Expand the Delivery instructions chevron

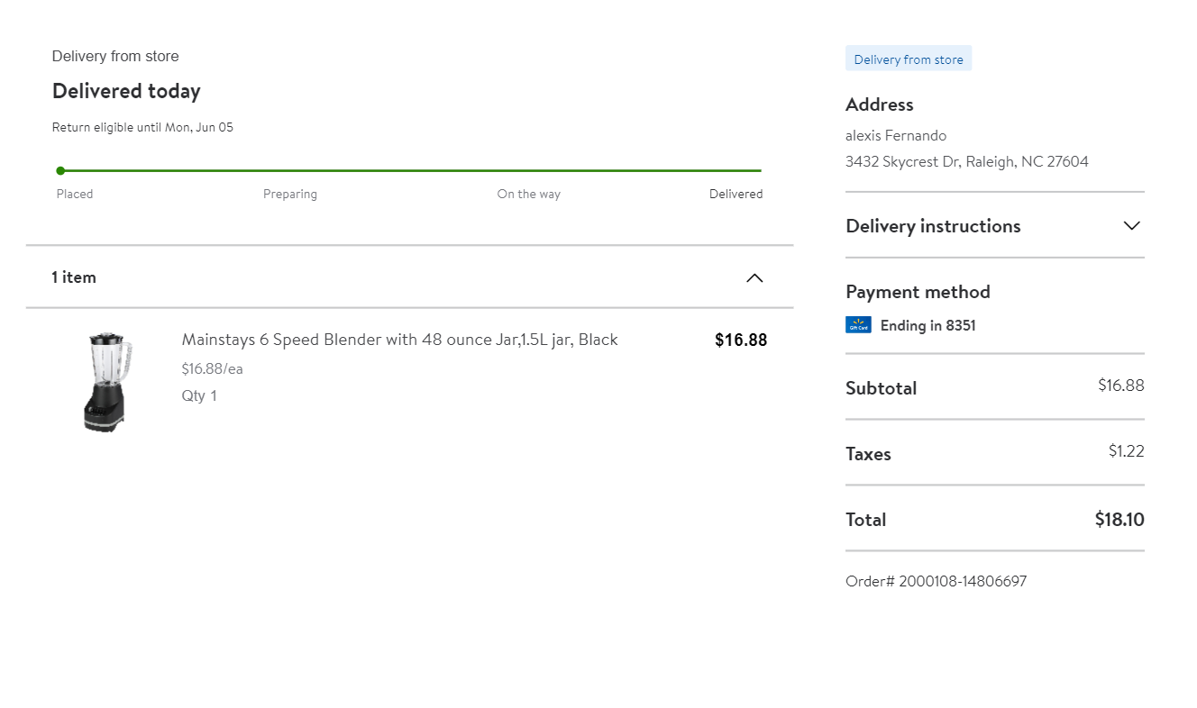[x=1132, y=225]
